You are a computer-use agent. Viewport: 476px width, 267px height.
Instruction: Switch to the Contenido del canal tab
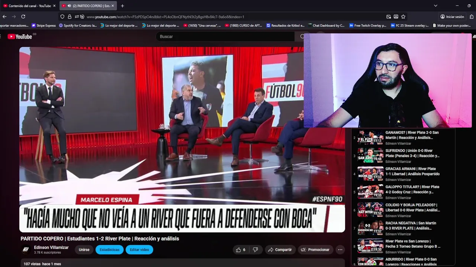coord(29,6)
